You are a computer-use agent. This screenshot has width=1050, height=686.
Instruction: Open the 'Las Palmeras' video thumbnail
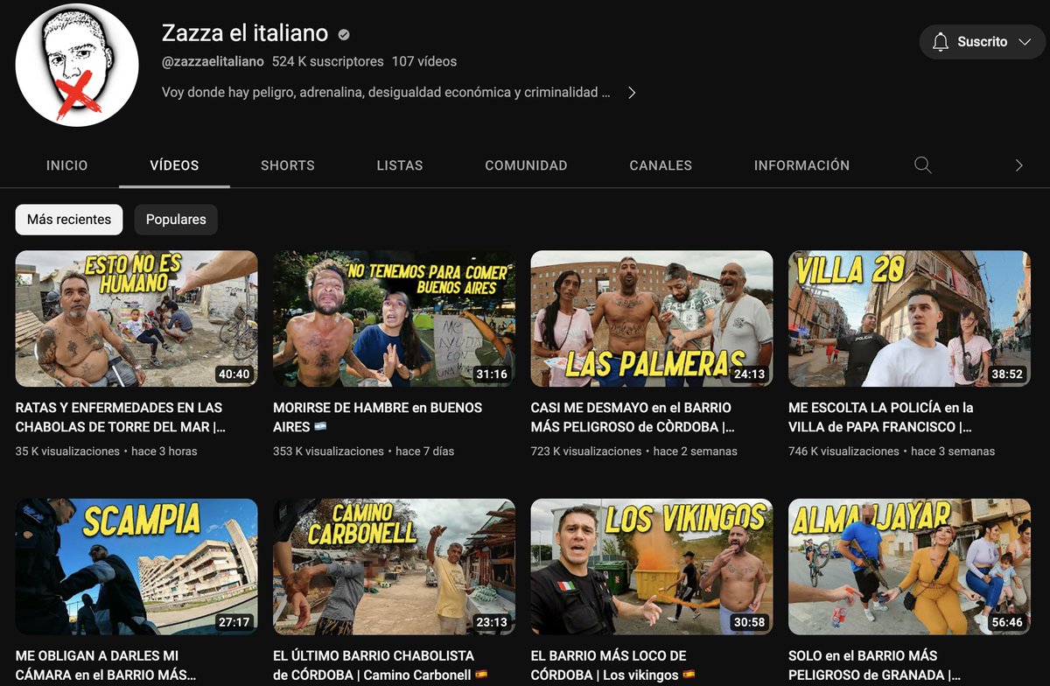coord(652,319)
